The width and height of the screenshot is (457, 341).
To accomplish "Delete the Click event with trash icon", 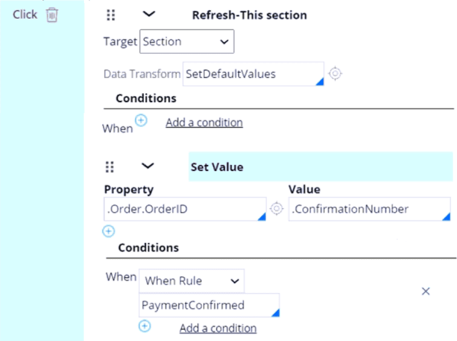I will pyautogui.click(x=52, y=15).
